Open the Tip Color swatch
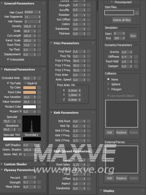This screenshot has width=146, height=195. click(x=29, y=88)
